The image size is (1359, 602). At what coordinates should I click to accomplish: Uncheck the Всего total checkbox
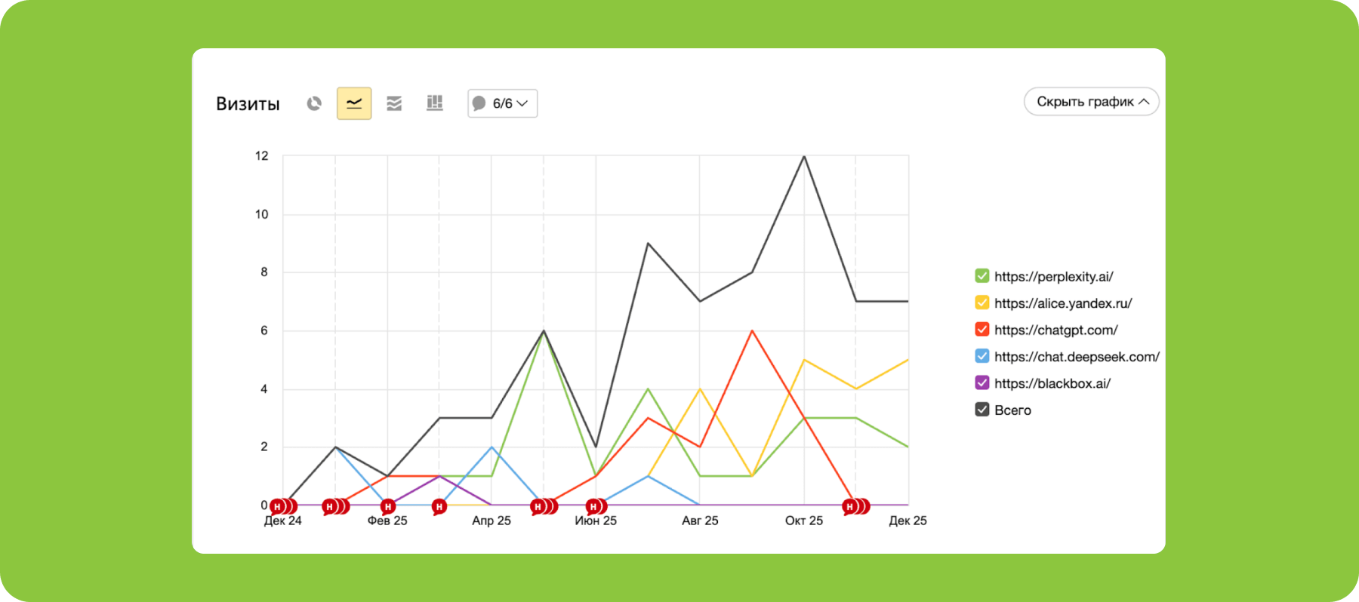click(x=982, y=410)
